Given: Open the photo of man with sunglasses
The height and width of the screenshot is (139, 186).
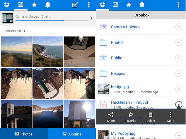Looking at the screenshot, I should click(x=80, y=83).
